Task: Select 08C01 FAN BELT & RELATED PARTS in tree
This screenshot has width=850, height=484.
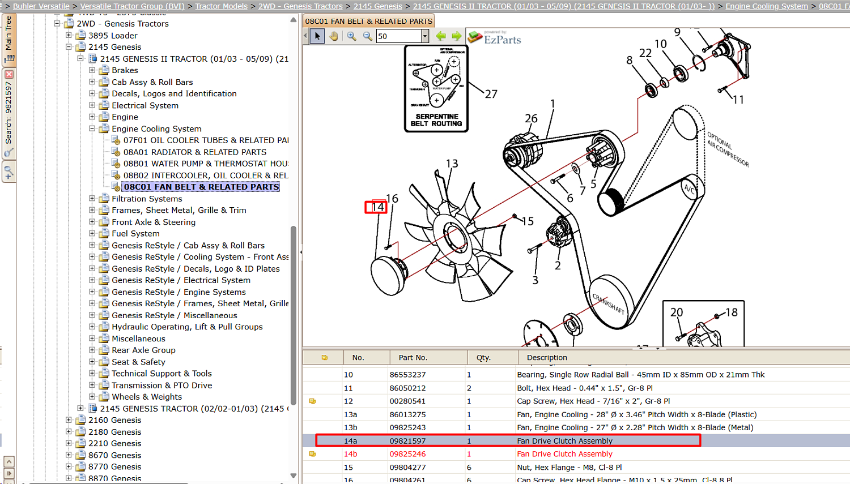Action: point(201,187)
